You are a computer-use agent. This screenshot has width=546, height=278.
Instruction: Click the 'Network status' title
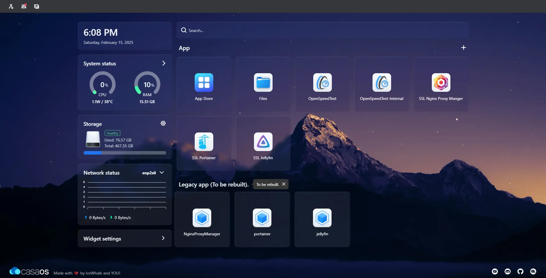[x=101, y=173]
